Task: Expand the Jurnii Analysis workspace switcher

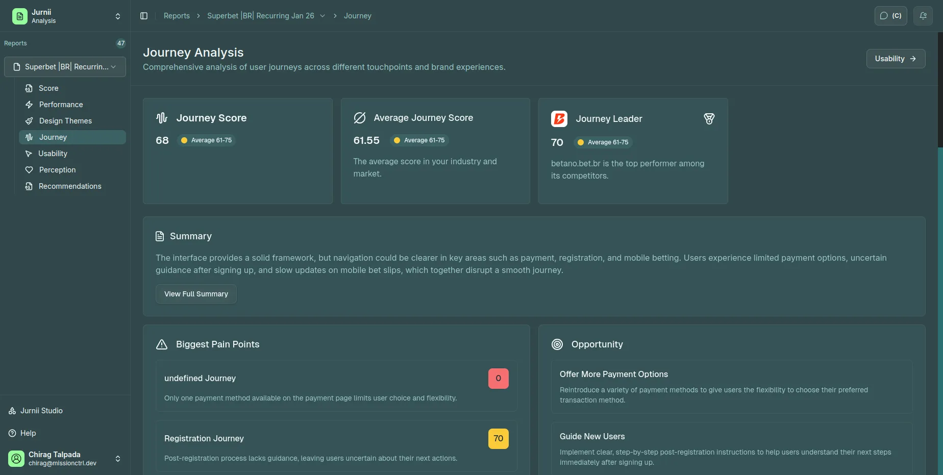Action: (x=118, y=16)
